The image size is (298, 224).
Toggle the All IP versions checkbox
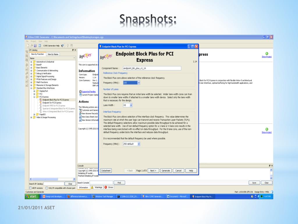coord(30,188)
